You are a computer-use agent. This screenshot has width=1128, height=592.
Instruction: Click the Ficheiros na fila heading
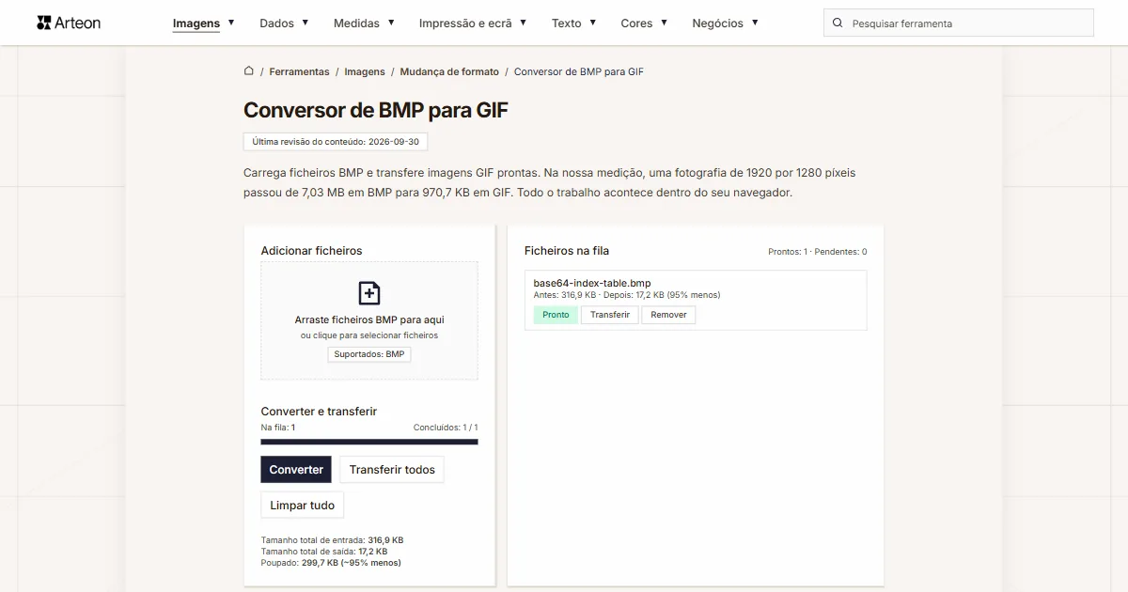click(567, 251)
